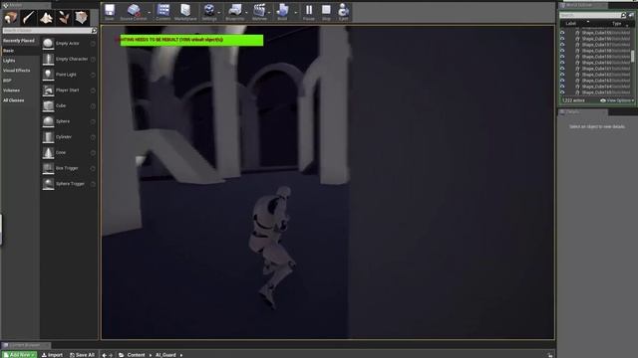Image resolution: width=638 pixels, height=358 pixels.
Task: Open the Content breadcrumb folder
Action: (x=136, y=355)
